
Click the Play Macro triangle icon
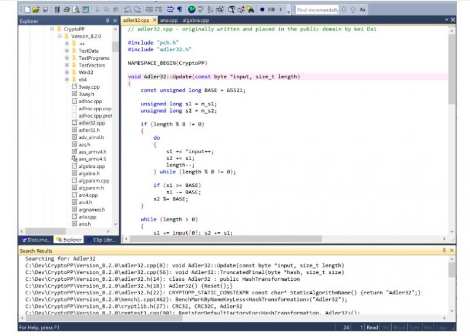tap(281, 9)
